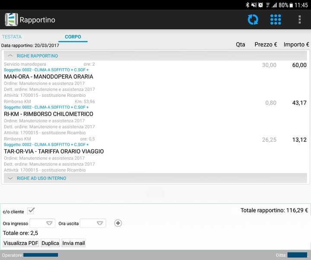The height and width of the screenshot is (260, 311).
Task: Toggle the c/o cliente checkbox
Action: pos(31,211)
